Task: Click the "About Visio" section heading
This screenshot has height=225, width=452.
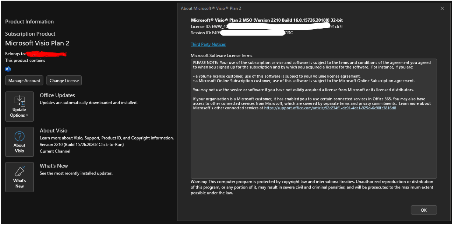Action: pyautogui.click(x=53, y=131)
